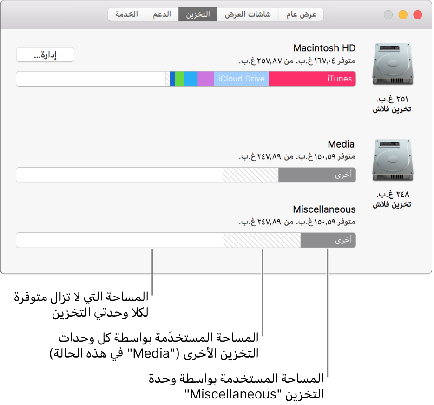Click the dark blue storage segment
Image resolution: width=434 pixels, height=405 pixels.
click(x=172, y=79)
